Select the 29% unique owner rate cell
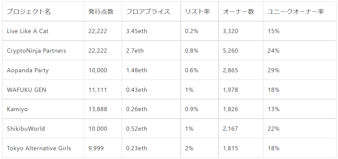 coord(273,70)
